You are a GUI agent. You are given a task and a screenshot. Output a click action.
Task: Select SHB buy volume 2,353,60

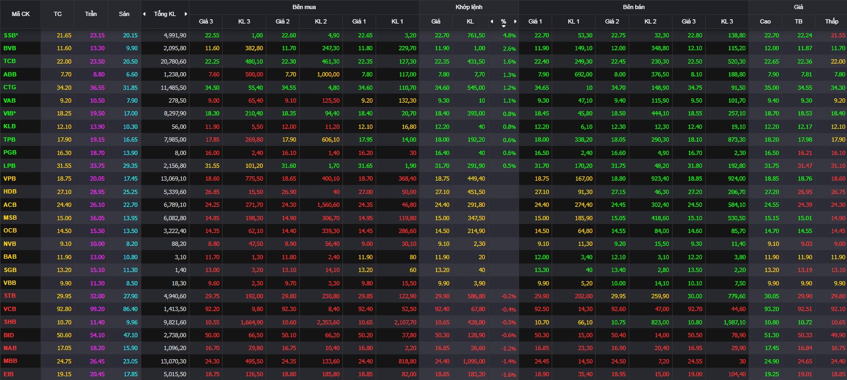[328, 322]
